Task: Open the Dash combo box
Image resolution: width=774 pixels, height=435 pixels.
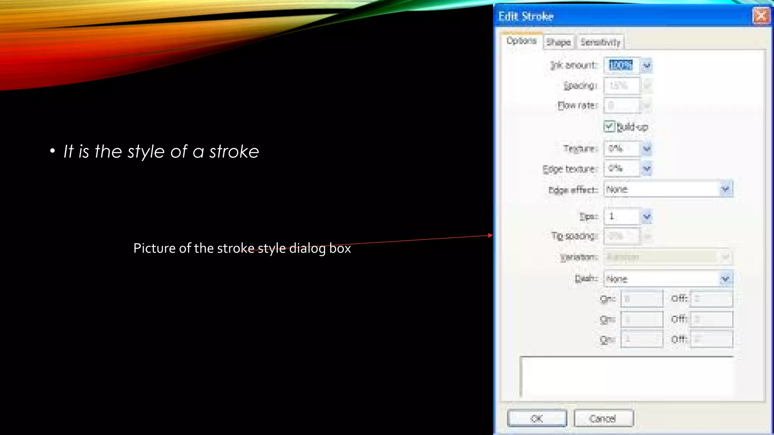Action: pyautogui.click(x=668, y=279)
